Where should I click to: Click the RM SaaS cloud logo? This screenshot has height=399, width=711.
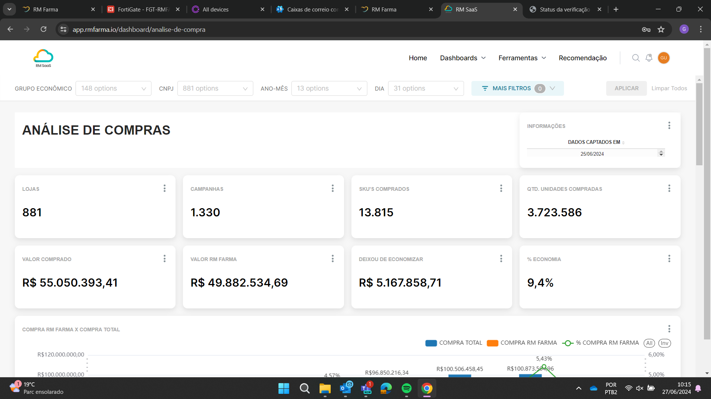43,58
